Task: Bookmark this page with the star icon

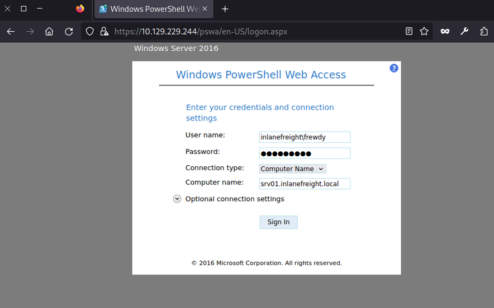Action: [x=424, y=31]
